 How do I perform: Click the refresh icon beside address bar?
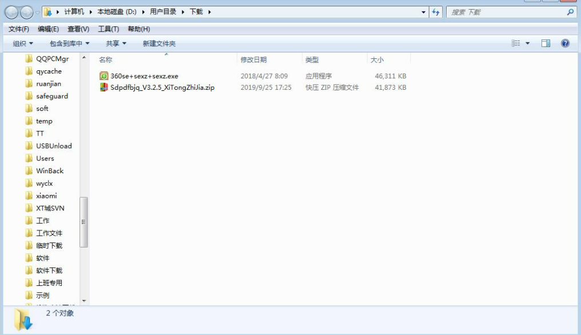(x=436, y=12)
